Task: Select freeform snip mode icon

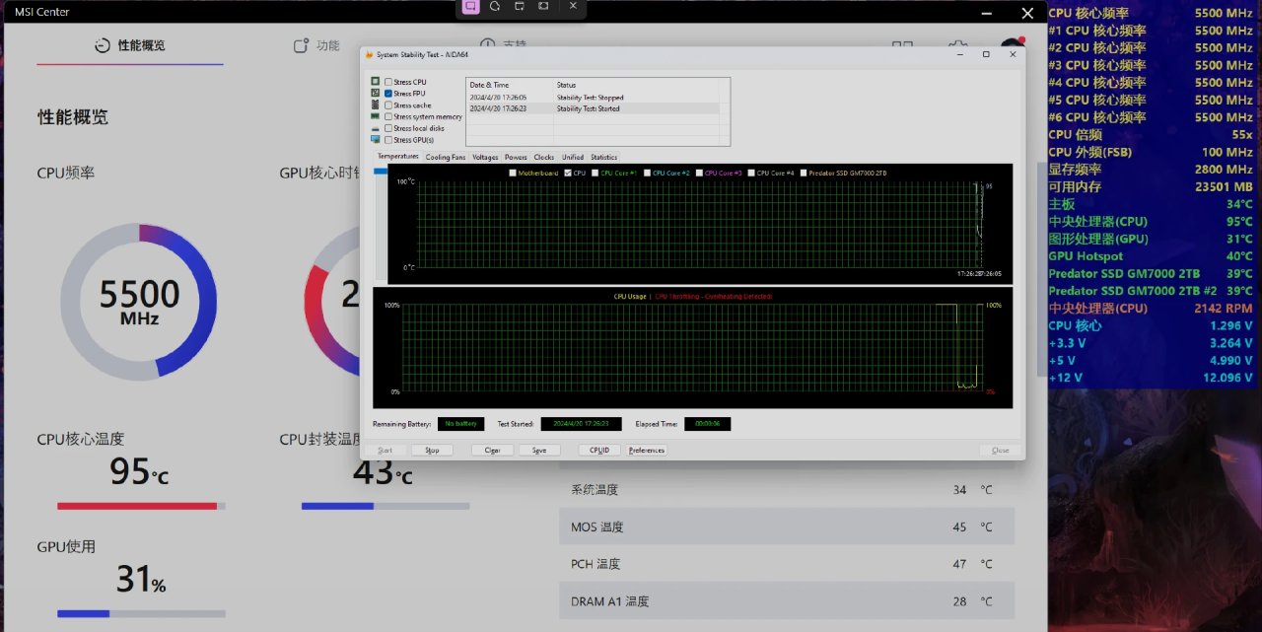Action: coord(495,6)
